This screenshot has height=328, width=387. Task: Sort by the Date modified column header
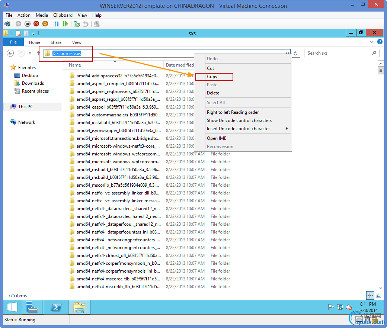tap(180, 65)
